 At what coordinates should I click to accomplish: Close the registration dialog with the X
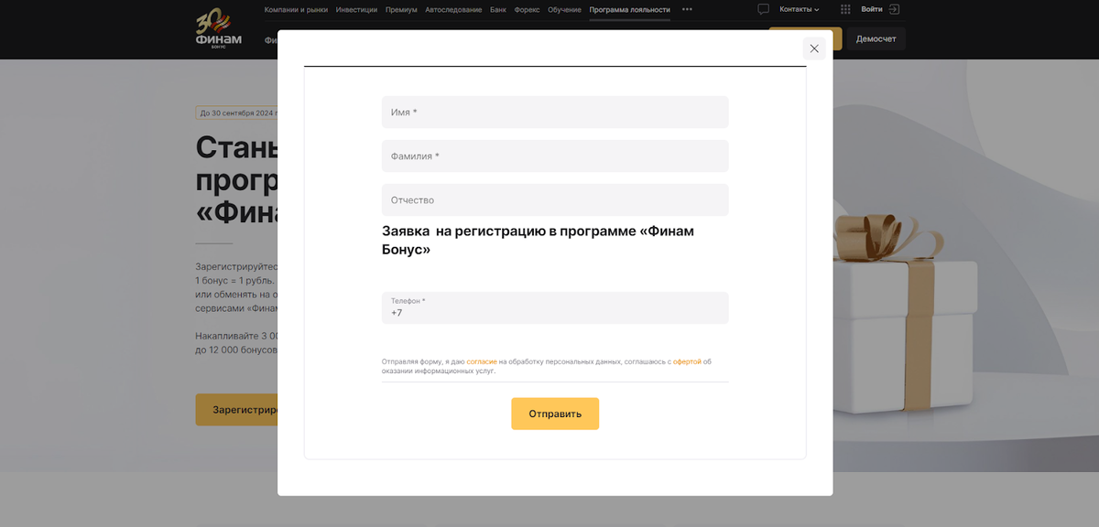(814, 48)
